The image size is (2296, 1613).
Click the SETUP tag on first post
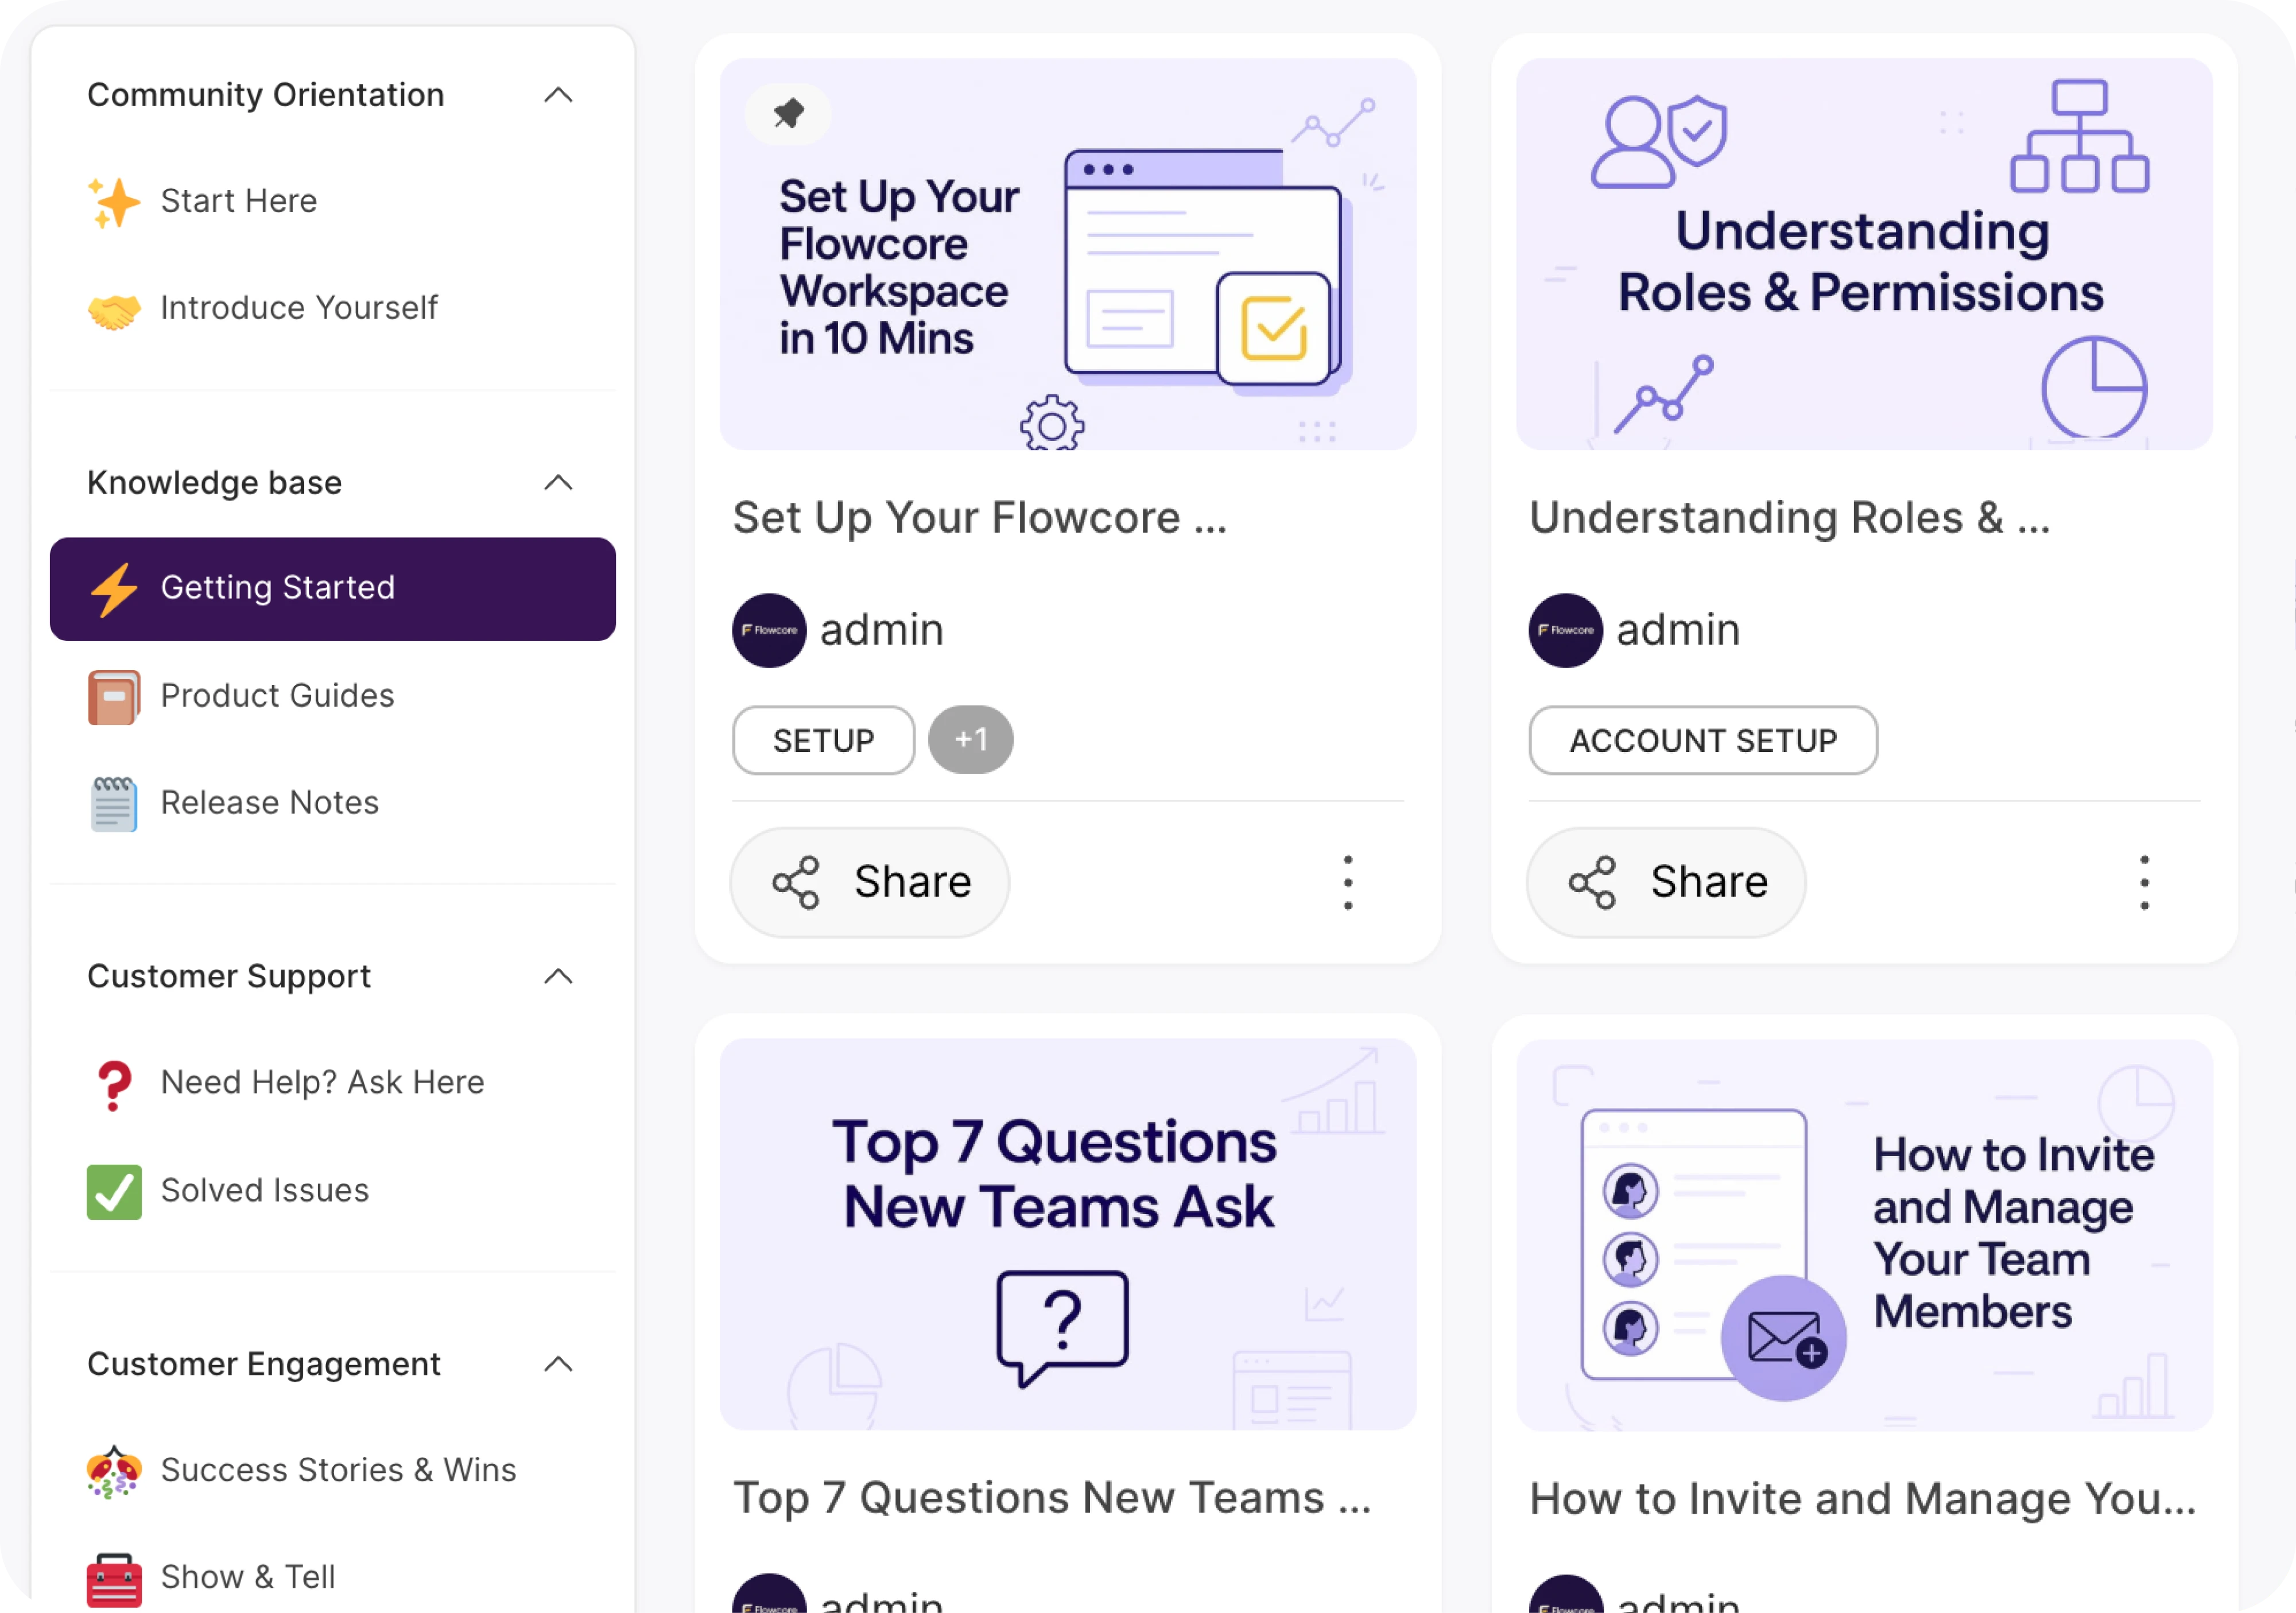822,740
